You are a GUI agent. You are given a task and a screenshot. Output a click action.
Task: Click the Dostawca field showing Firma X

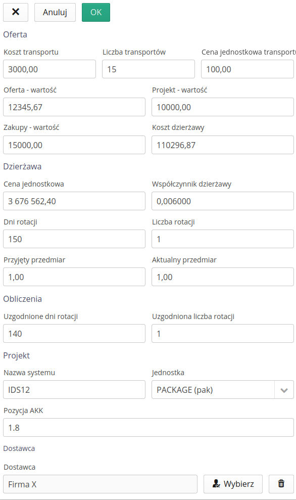(100, 484)
